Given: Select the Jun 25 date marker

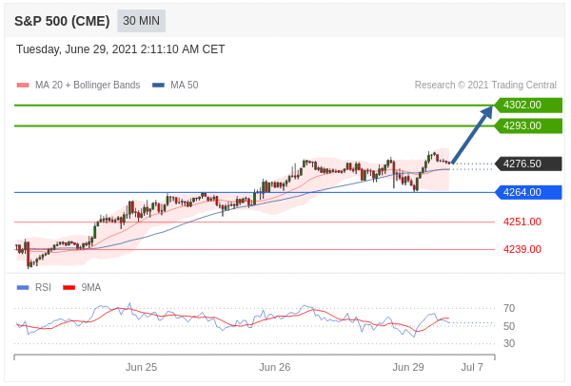Looking at the screenshot, I should (141, 367).
